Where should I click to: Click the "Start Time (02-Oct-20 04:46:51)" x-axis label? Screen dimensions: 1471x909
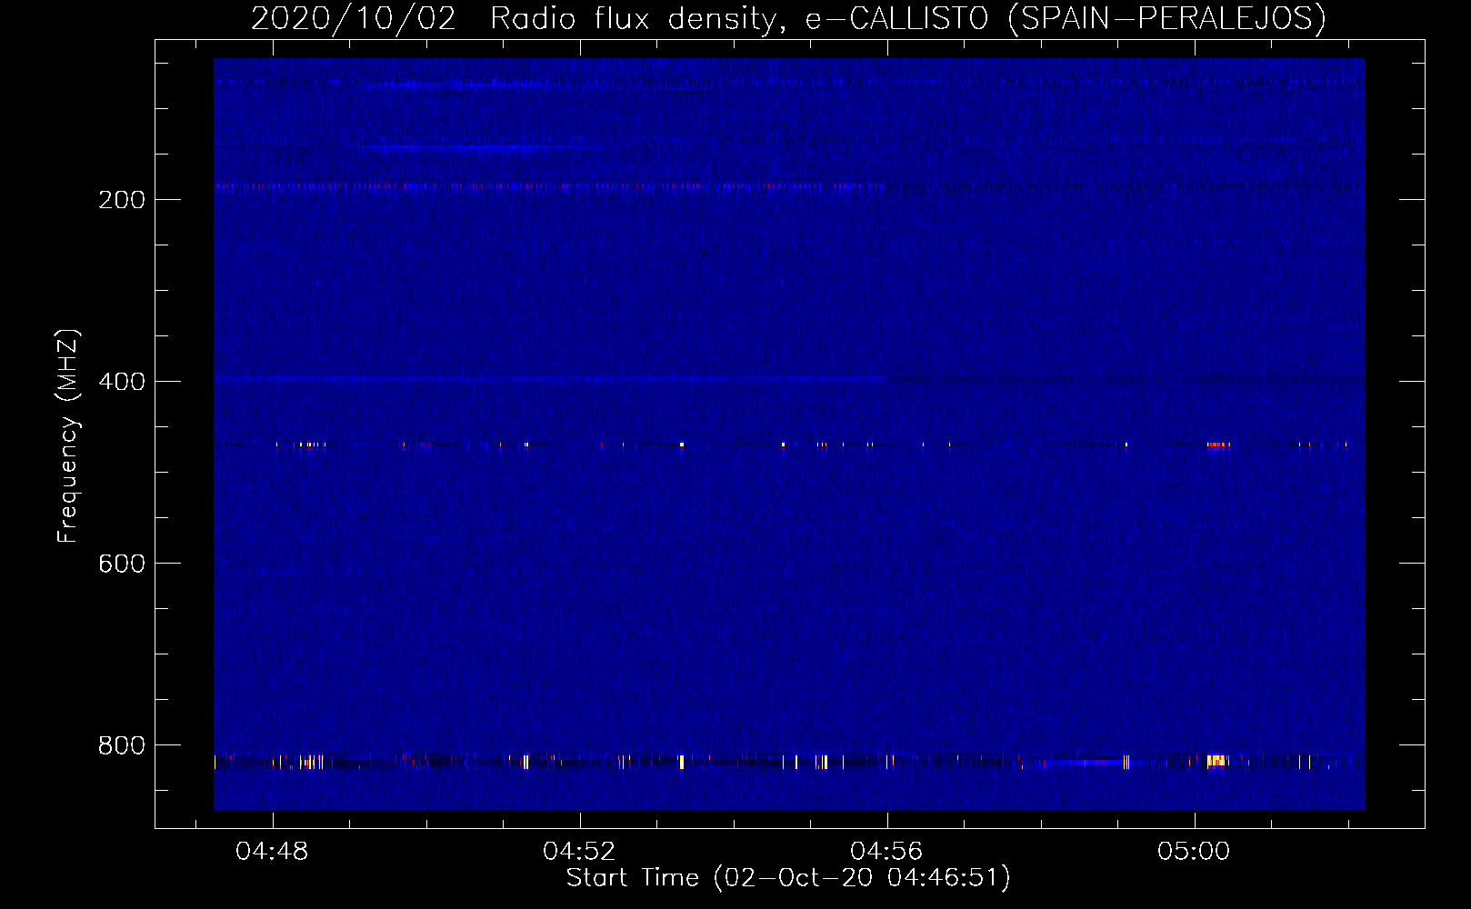coord(788,878)
